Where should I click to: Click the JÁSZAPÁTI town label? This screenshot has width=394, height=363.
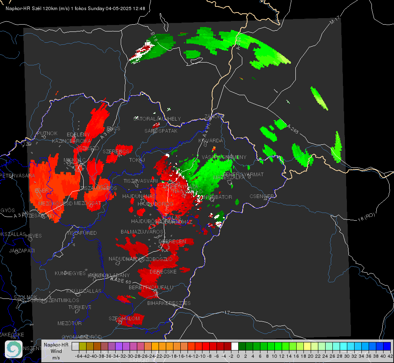click(22, 250)
